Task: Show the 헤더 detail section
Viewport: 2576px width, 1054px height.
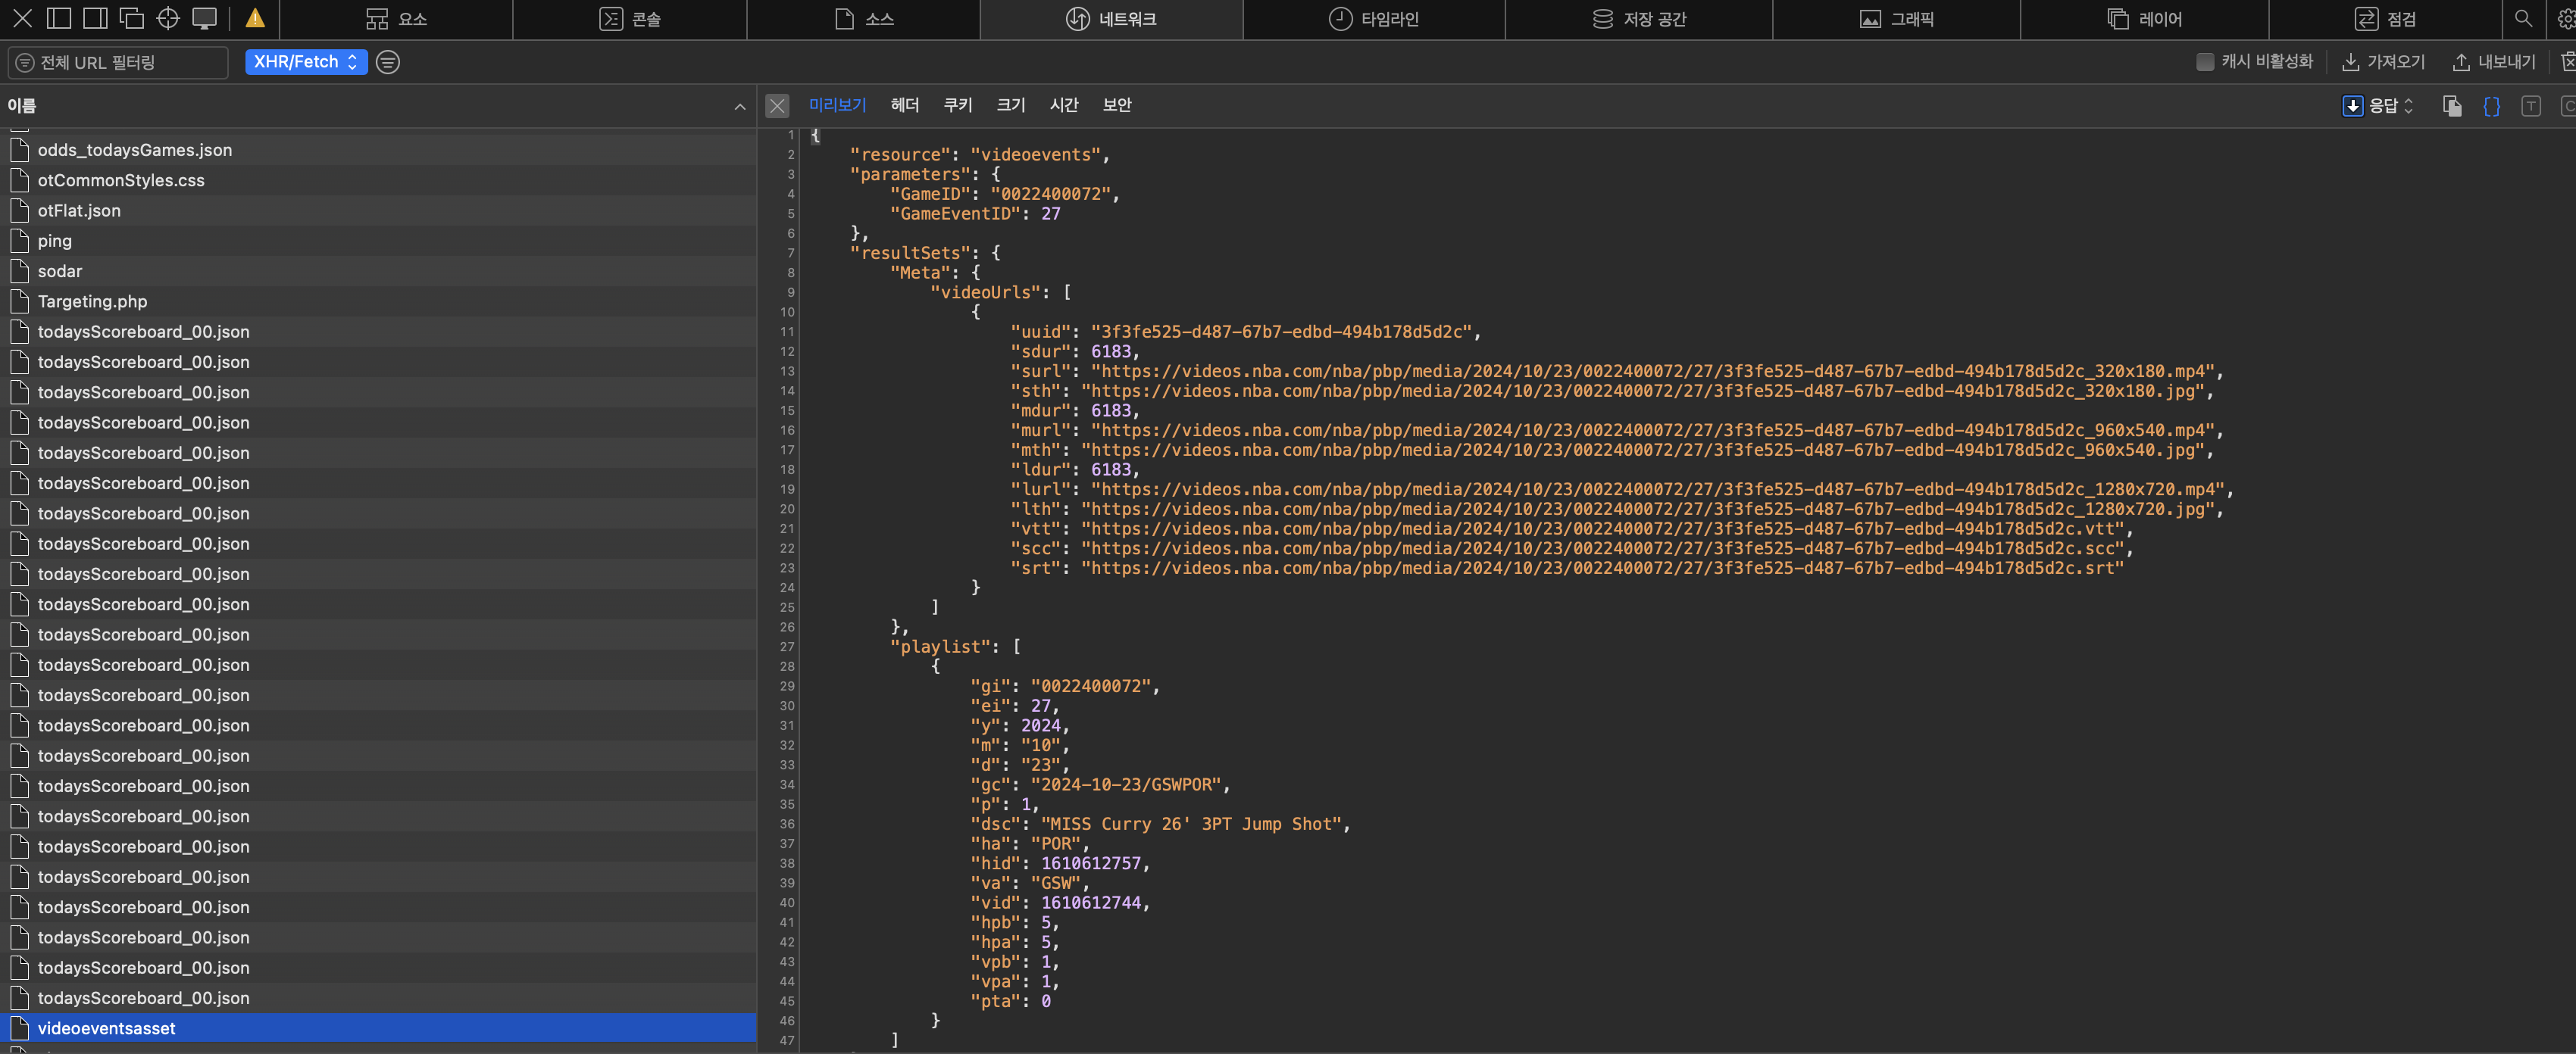Action: pyautogui.click(x=904, y=105)
